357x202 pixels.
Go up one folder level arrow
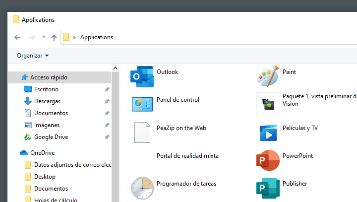click(54, 37)
